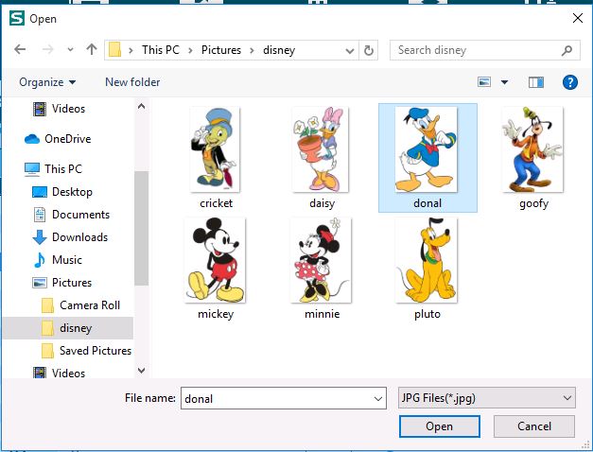
Task: Expand the File name dropdown arrow
Action: (377, 399)
